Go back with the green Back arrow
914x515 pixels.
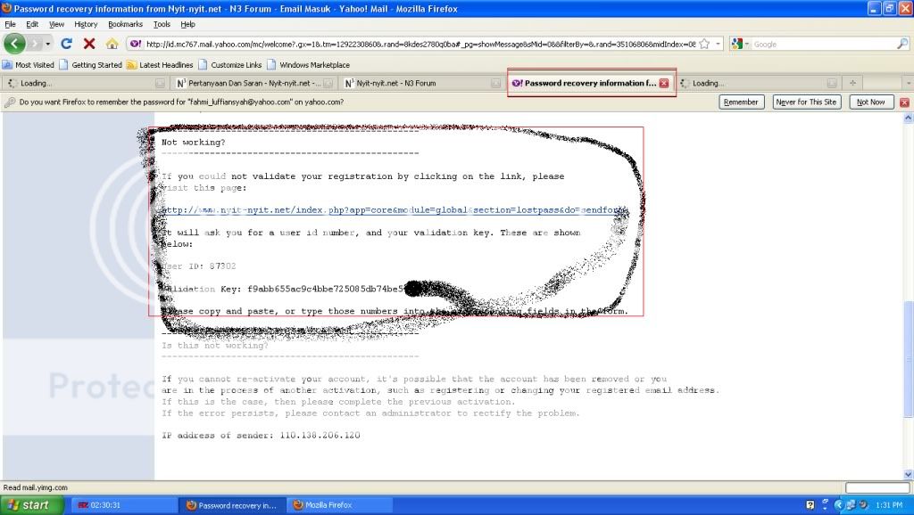pyautogui.click(x=14, y=44)
